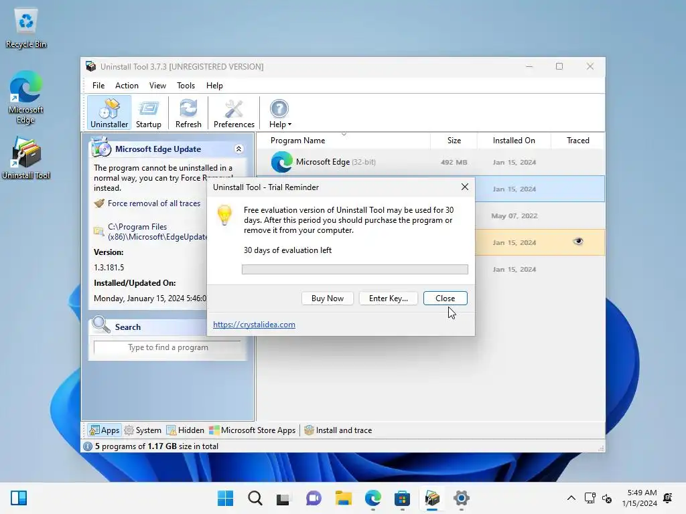Image resolution: width=686 pixels, height=514 pixels.
Task: Open the View menu
Action: click(157, 86)
